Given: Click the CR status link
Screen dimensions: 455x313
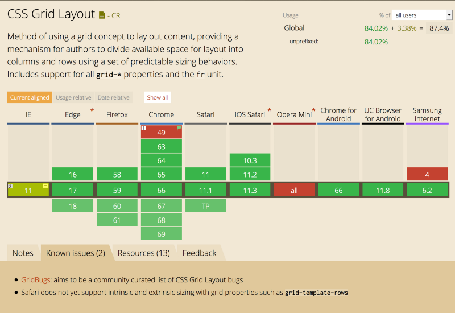Looking at the screenshot, I should click(116, 16).
